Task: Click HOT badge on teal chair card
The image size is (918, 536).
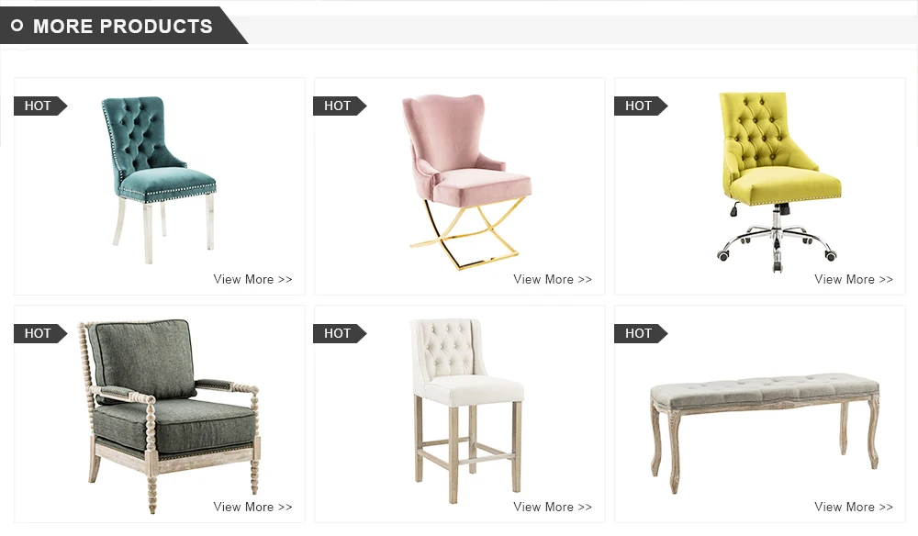Action: 40,106
